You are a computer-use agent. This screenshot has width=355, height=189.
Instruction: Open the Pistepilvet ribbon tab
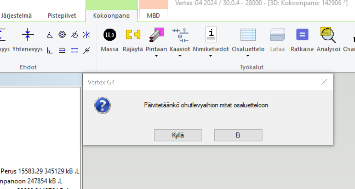tap(62, 16)
